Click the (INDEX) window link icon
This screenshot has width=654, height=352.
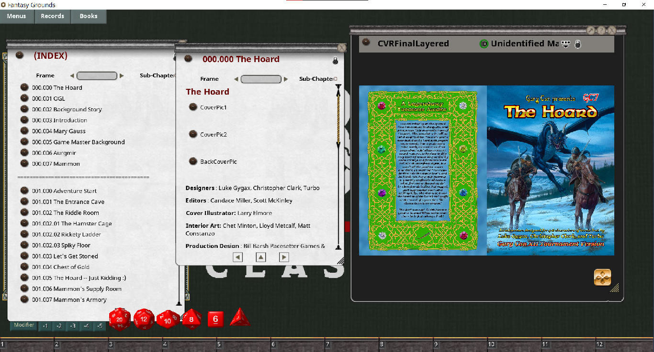(x=20, y=55)
